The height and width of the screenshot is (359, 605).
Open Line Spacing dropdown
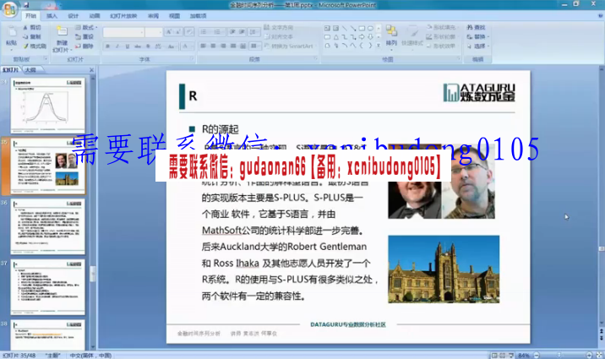click(x=253, y=31)
